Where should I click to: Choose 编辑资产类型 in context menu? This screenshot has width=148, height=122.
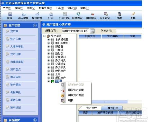pos(76,95)
